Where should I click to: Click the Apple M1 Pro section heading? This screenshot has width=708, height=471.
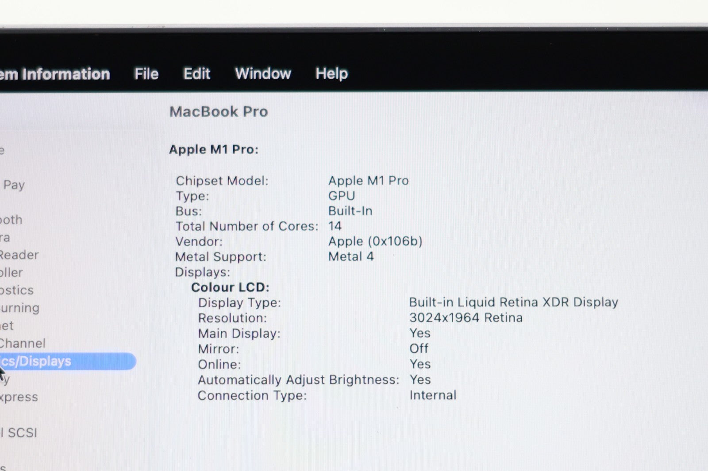pos(214,150)
